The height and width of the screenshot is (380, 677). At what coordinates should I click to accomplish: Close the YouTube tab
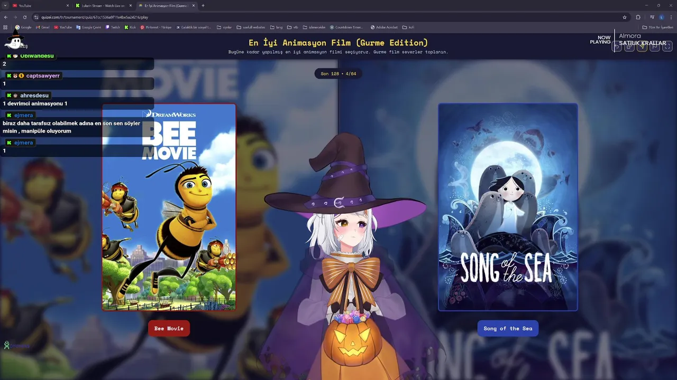coord(68,5)
